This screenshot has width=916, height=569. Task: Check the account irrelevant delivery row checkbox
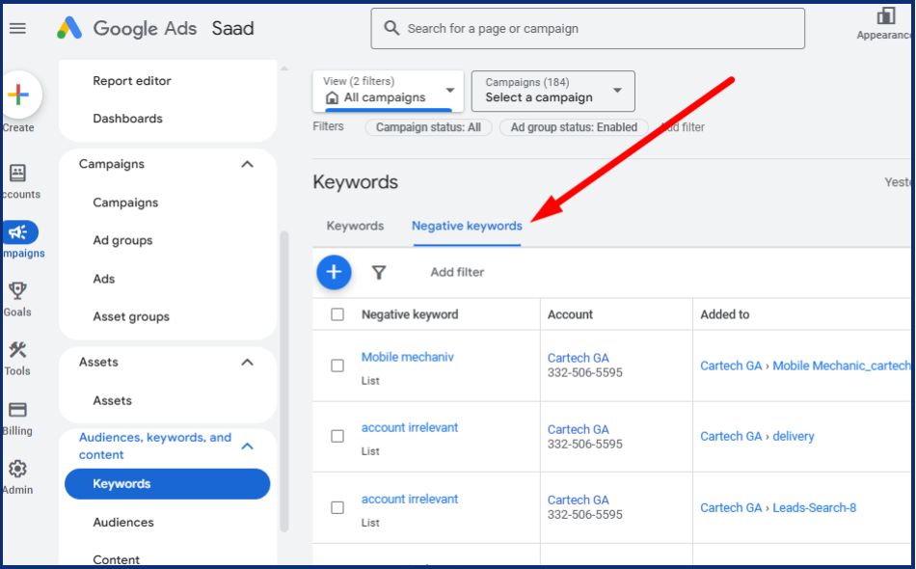coord(337,436)
